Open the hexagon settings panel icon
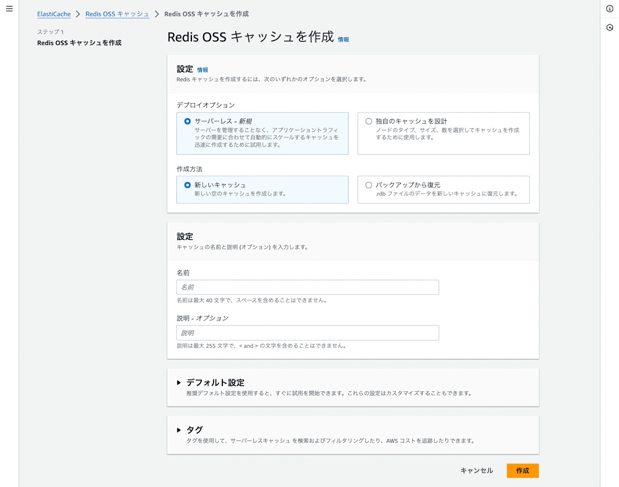This screenshot has width=619, height=487. (610, 27)
